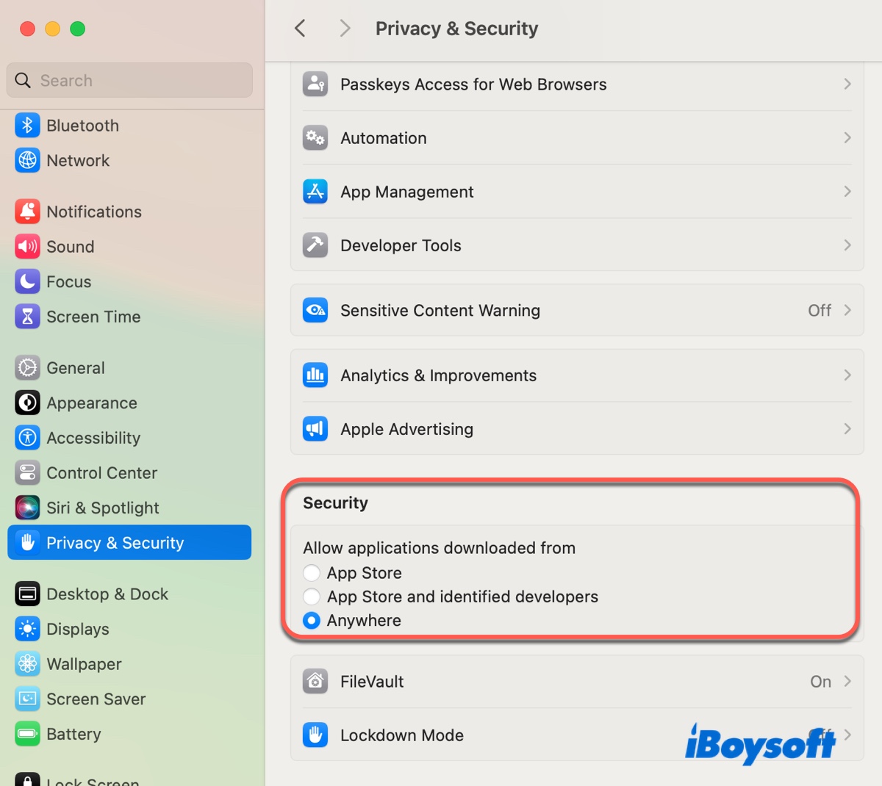
Task: Open FileVault row chevron
Action: click(x=847, y=681)
